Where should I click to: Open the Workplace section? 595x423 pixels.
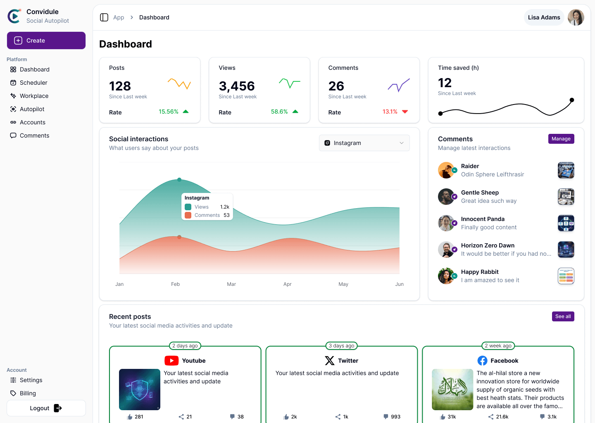point(13,96)
